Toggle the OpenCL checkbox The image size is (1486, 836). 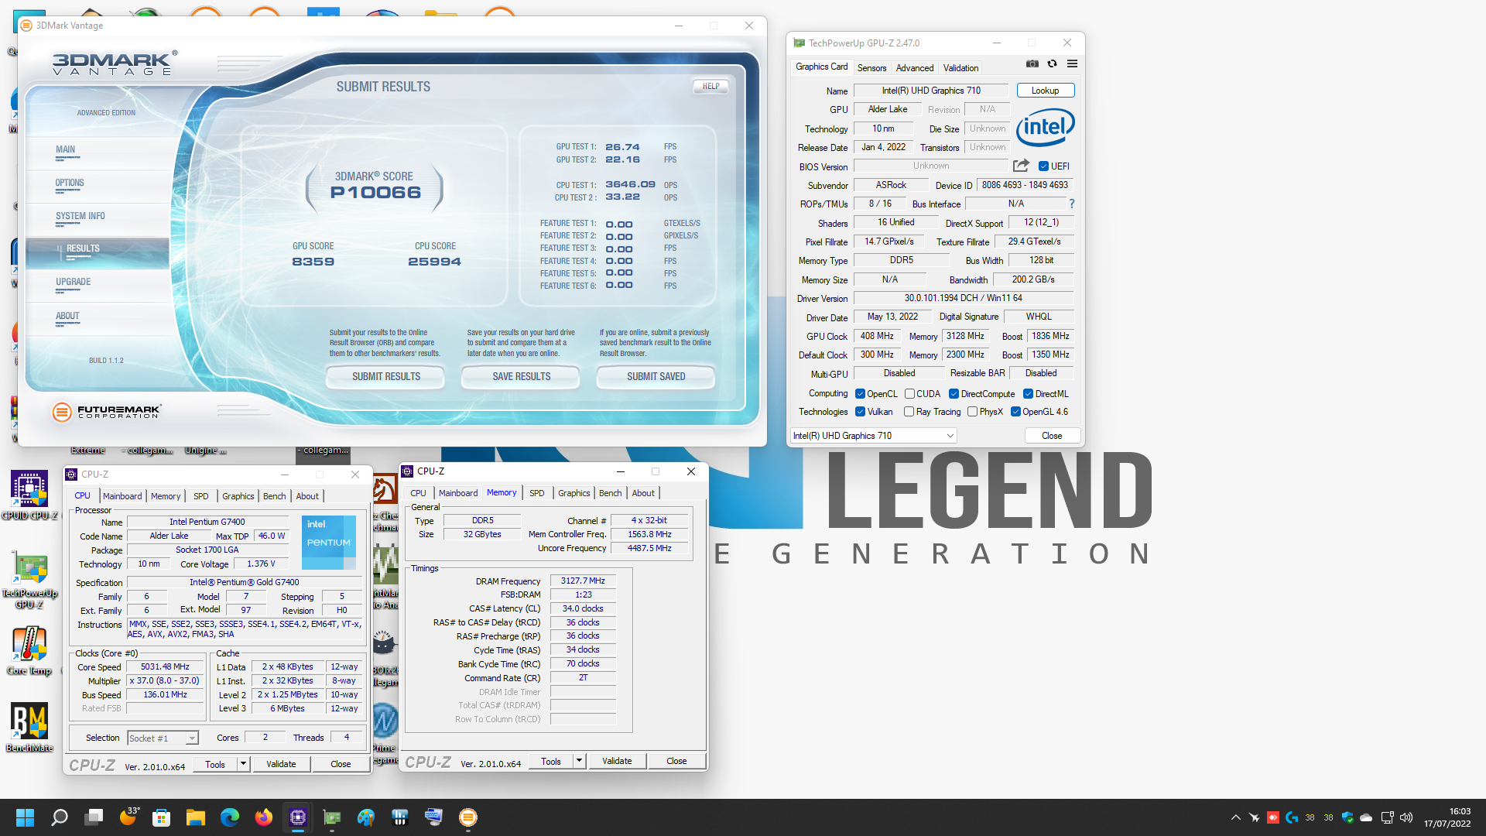pyautogui.click(x=860, y=394)
